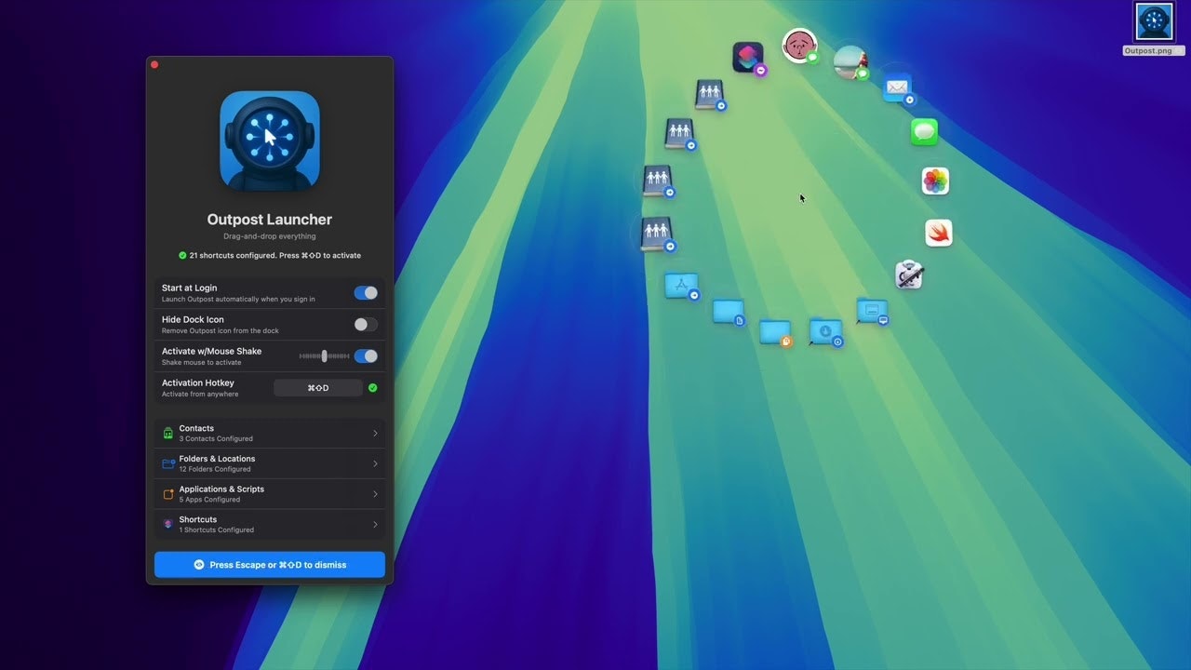Screen dimensions: 1191x670
Task: Click '5 Apps Configured' text
Action: point(209,500)
